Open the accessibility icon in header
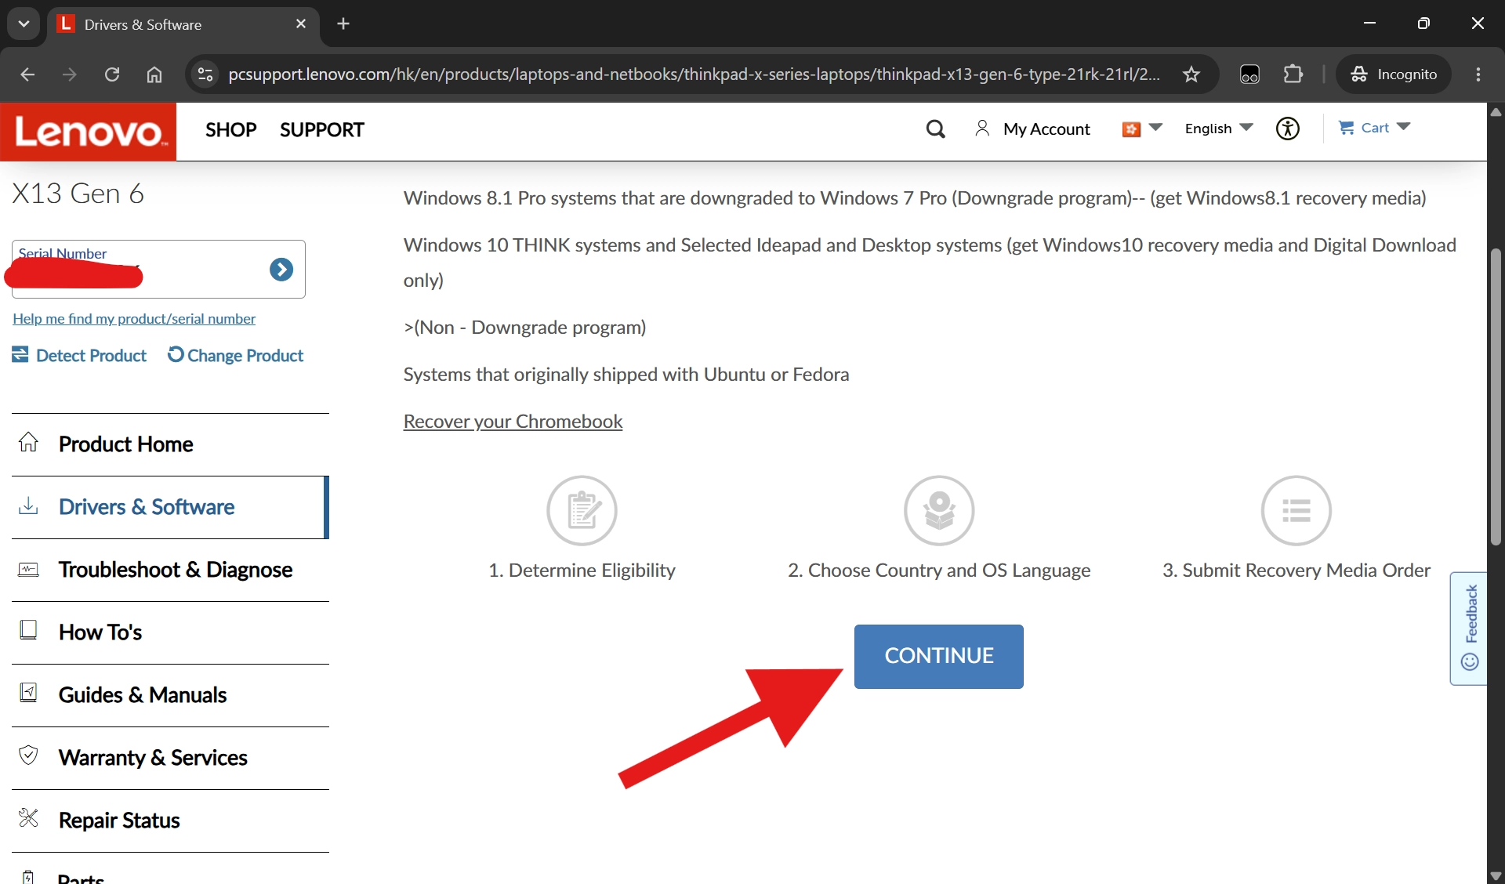1505x884 pixels. point(1287,128)
